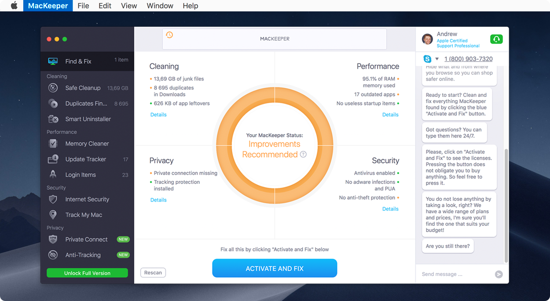Open the Help menu
Image resolution: width=550 pixels, height=301 pixels.
click(190, 6)
